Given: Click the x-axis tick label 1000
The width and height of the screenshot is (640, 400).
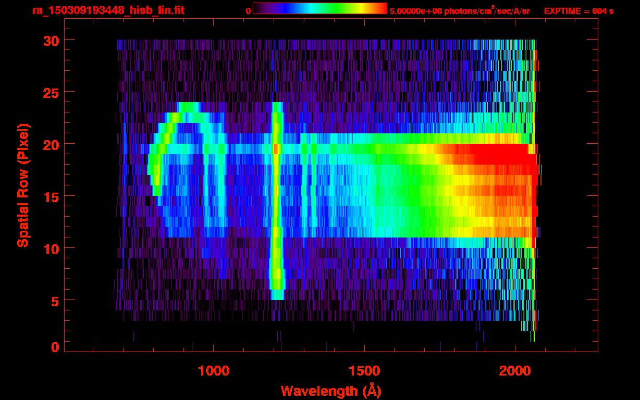Looking at the screenshot, I should [x=213, y=371].
